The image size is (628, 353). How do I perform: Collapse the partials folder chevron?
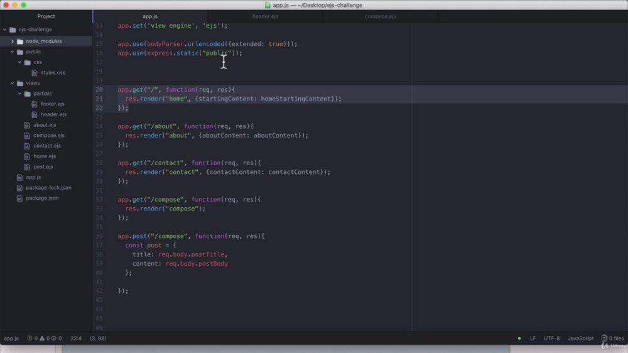click(19, 94)
